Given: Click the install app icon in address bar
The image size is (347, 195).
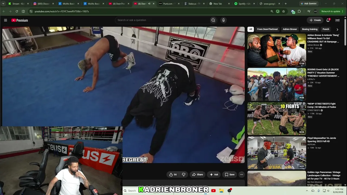Looking at the screenshot, I should pos(278,11).
